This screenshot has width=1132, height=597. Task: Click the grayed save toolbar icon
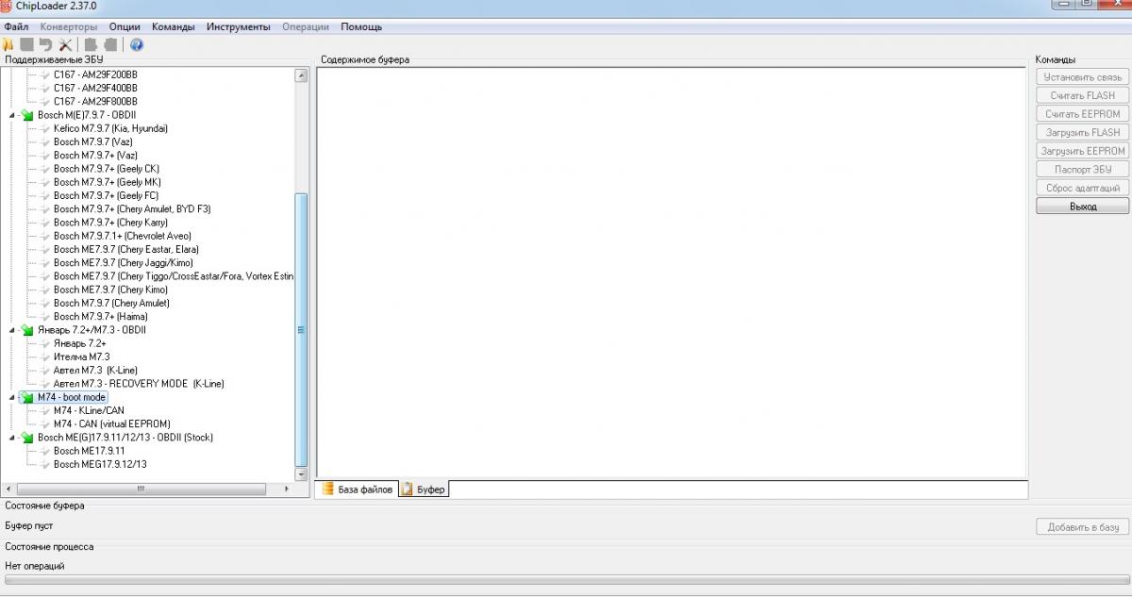[x=26, y=44]
